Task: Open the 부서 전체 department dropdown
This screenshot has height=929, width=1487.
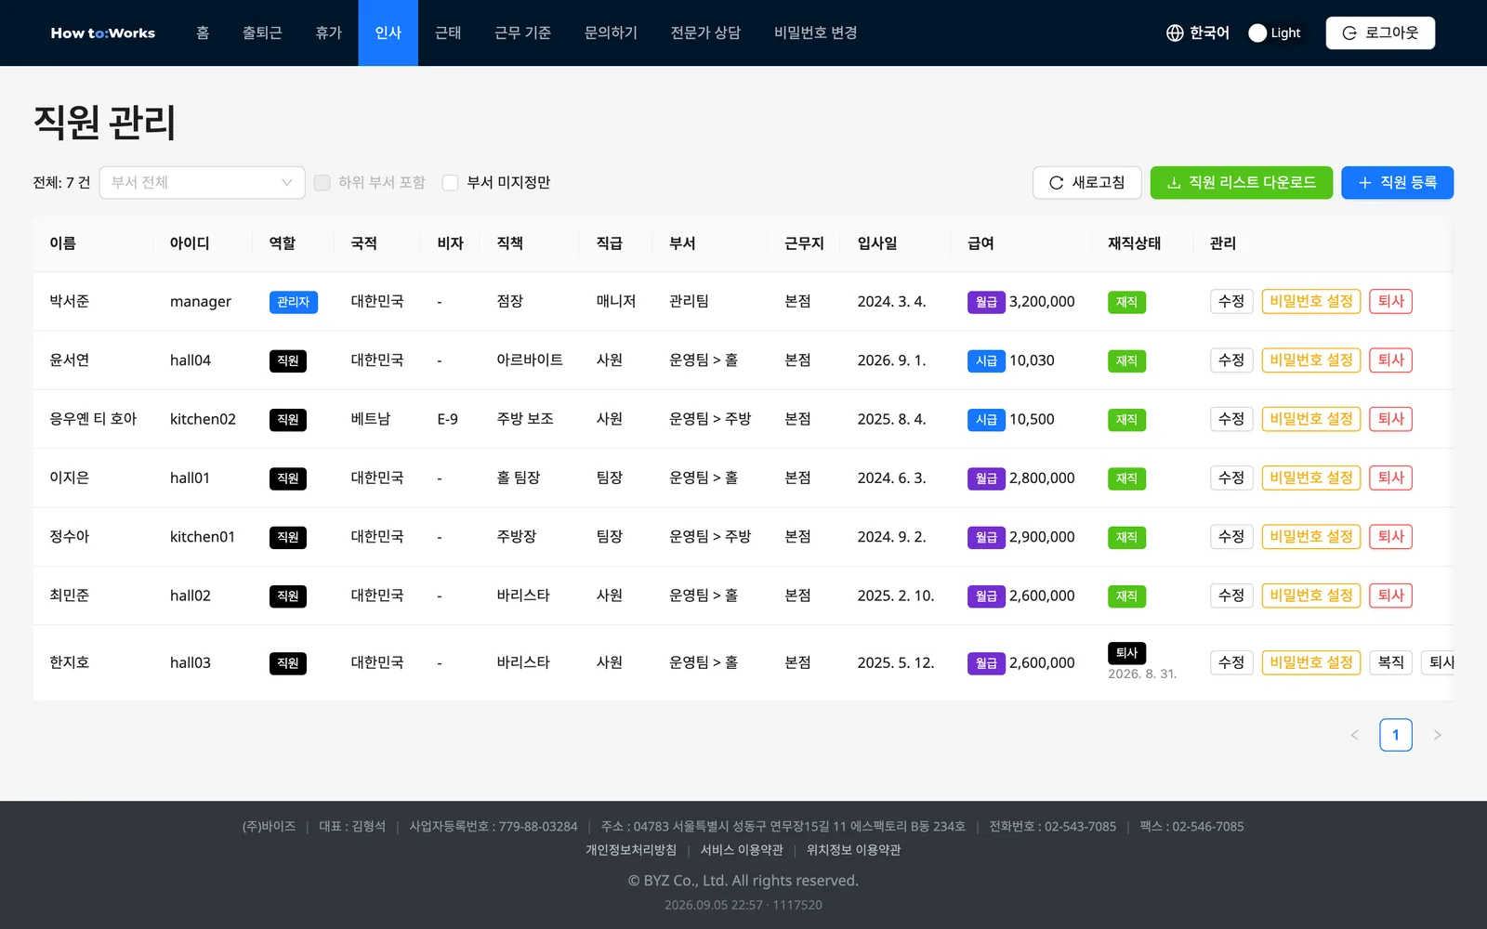Action: click(202, 183)
